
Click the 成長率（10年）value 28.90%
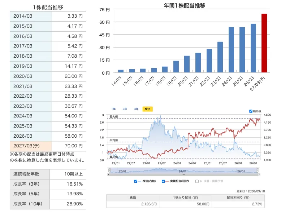pyautogui.click(x=75, y=204)
